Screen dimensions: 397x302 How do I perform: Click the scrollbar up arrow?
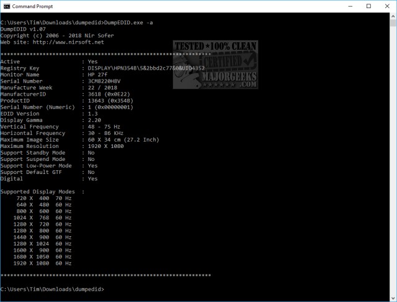point(393,17)
